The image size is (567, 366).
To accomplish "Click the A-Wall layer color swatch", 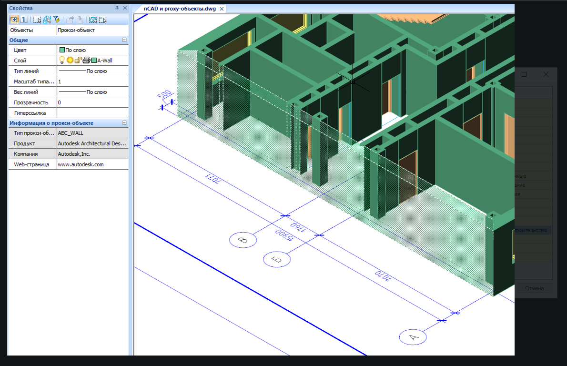I will pyautogui.click(x=94, y=61).
